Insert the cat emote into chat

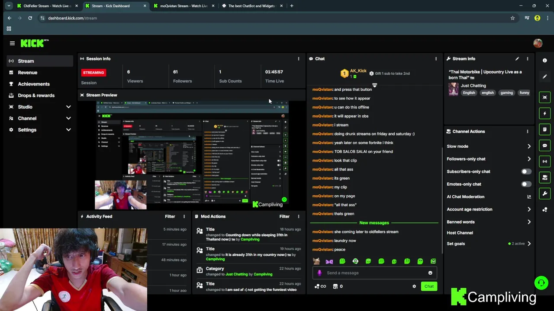[x=316, y=261]
